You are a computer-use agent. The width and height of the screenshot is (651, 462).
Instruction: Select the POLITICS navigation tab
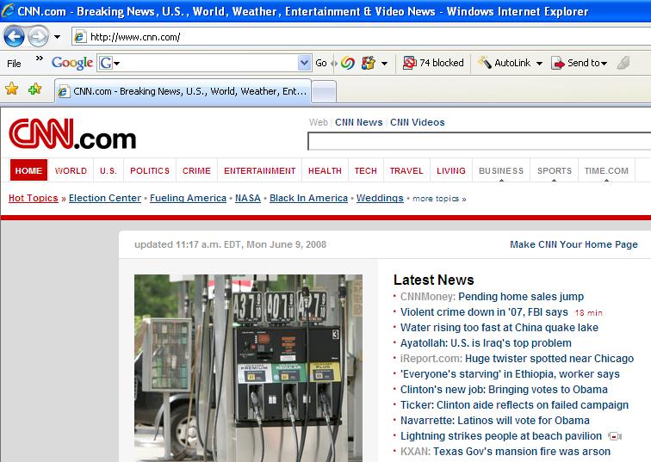point(150,170)
